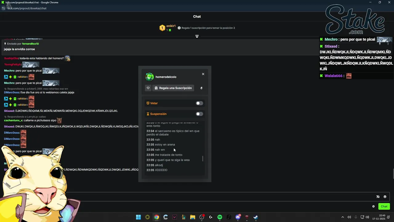Click the hourglass icon next to Suspensión
This screenshot has width=394, height=222.
[x=148, y=114]
